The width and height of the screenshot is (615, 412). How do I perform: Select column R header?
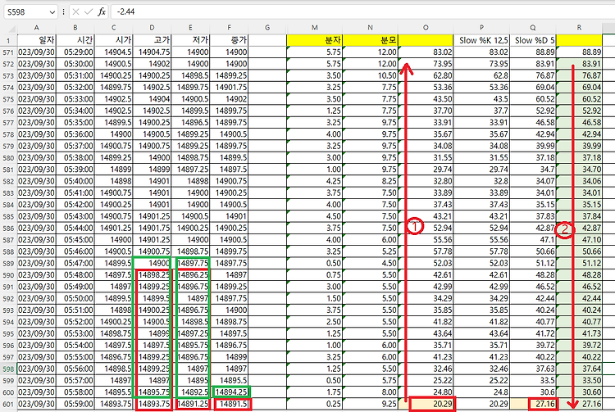pos(579,28)
